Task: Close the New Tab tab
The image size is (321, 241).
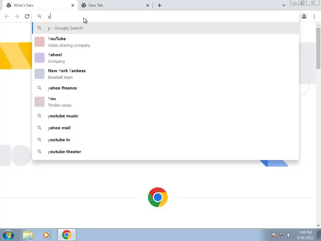Action: (x=148, y=5)
